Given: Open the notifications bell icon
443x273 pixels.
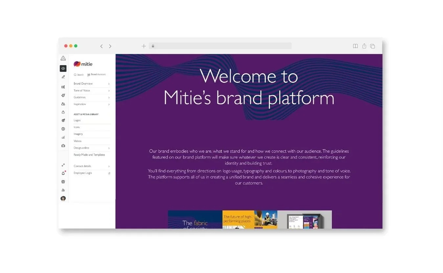Looking at the screenshot, I should point(63,173).
